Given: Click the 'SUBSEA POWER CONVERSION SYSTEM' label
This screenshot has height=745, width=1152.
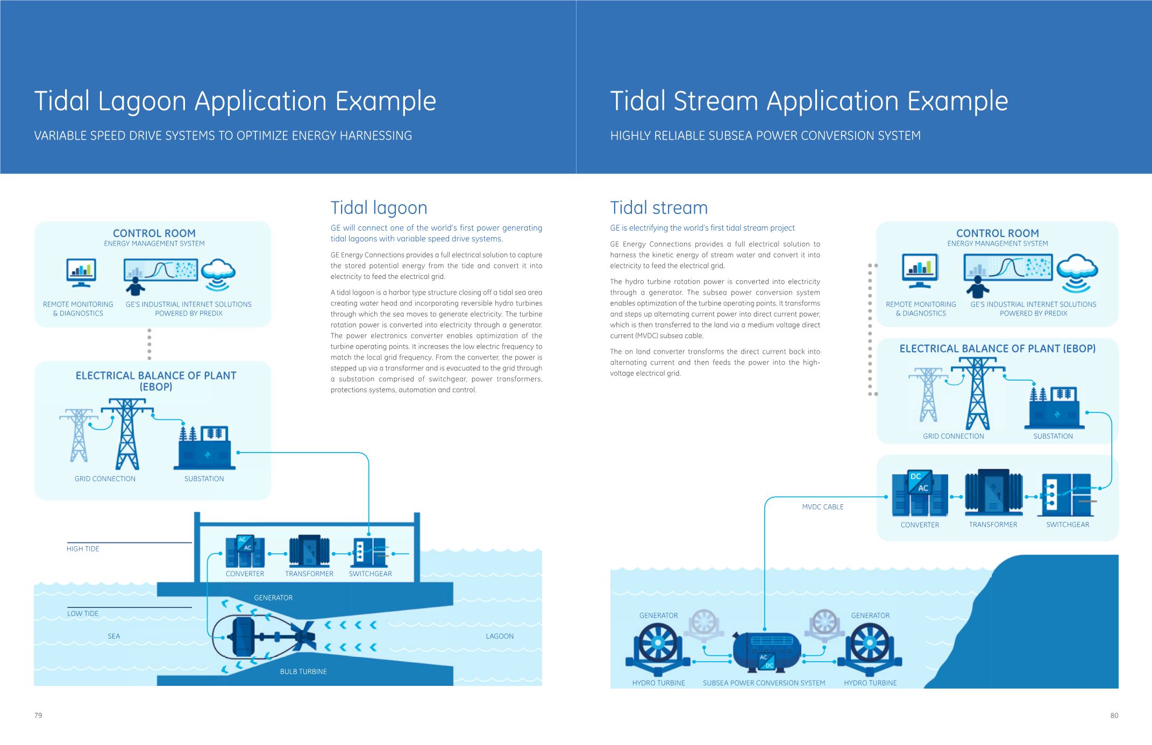Looking at the screenshot, I should [x=764, y=683].
